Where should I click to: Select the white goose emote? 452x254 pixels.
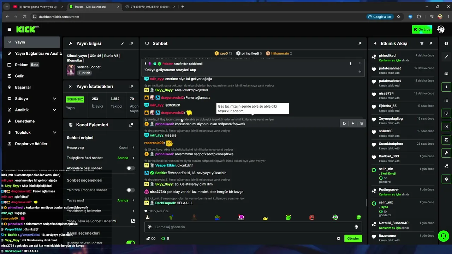(148, 217)
